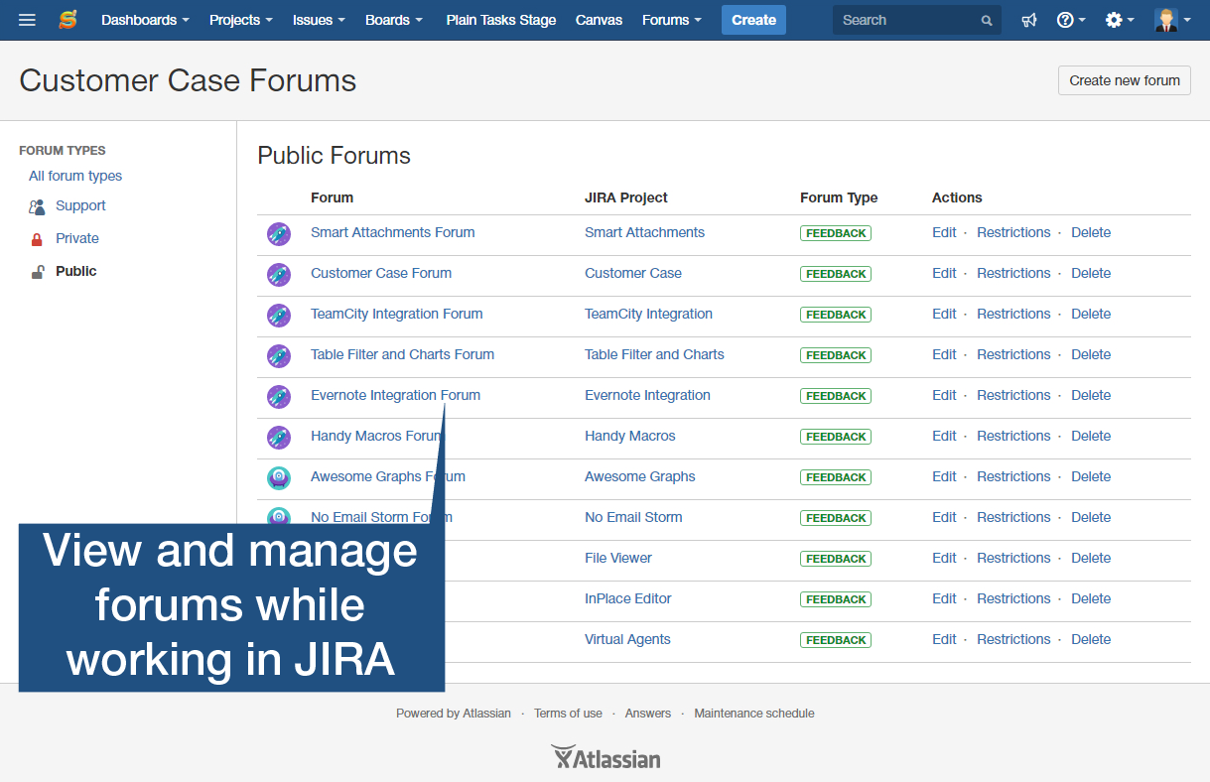The width and height of the screenshot is (1210, 782).
Task: Open the Virtual Agents project link
Action: [x=627, y=639]
